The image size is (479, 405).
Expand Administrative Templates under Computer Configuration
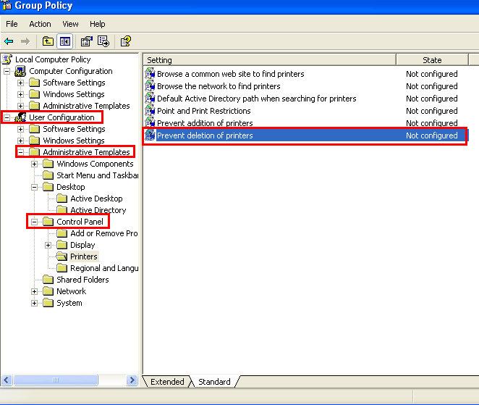point(20,107)
